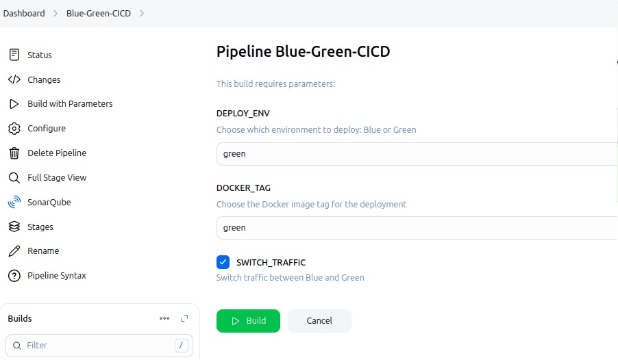Click the Stages layers icon
This screenshot has width=618, height=360.
tap(14, 227)
